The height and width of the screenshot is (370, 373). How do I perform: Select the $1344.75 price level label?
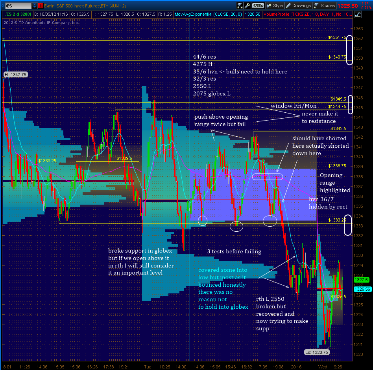point(337,106)
